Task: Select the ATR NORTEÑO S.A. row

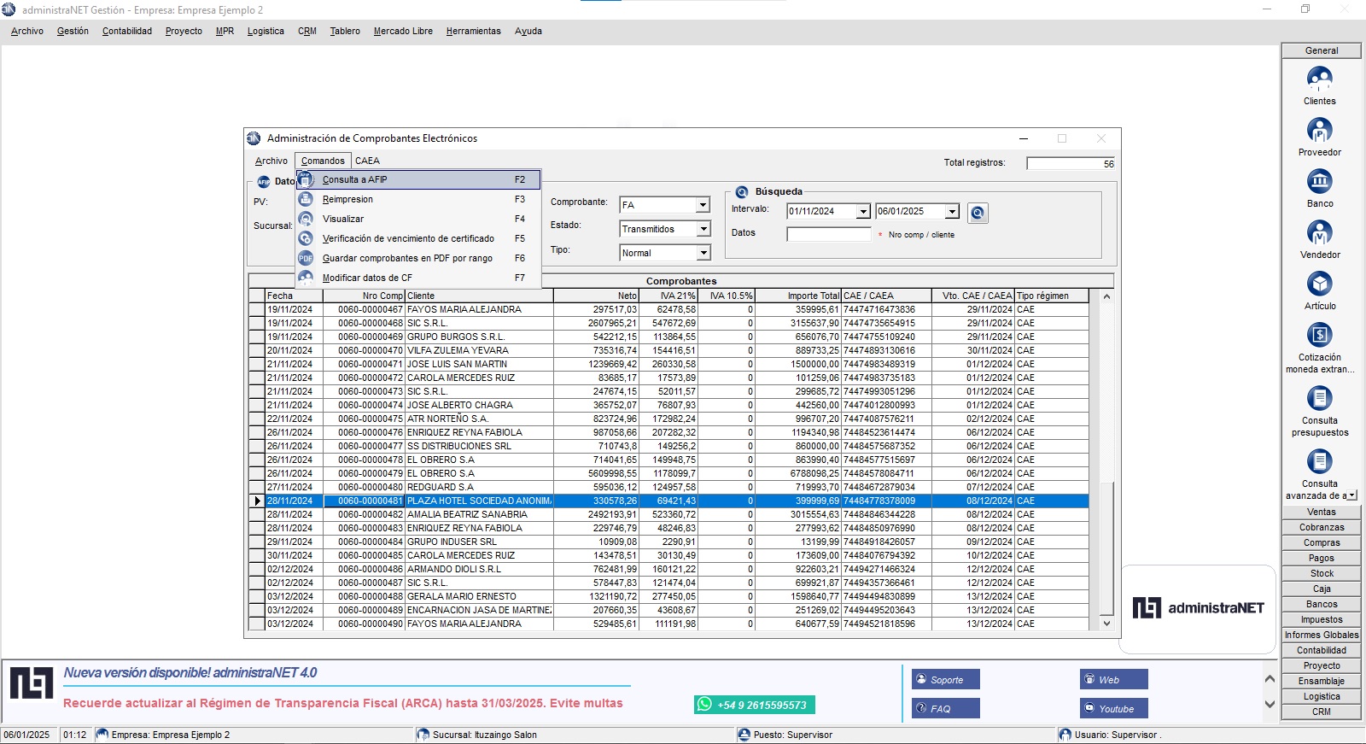Action: click(668, 419)
